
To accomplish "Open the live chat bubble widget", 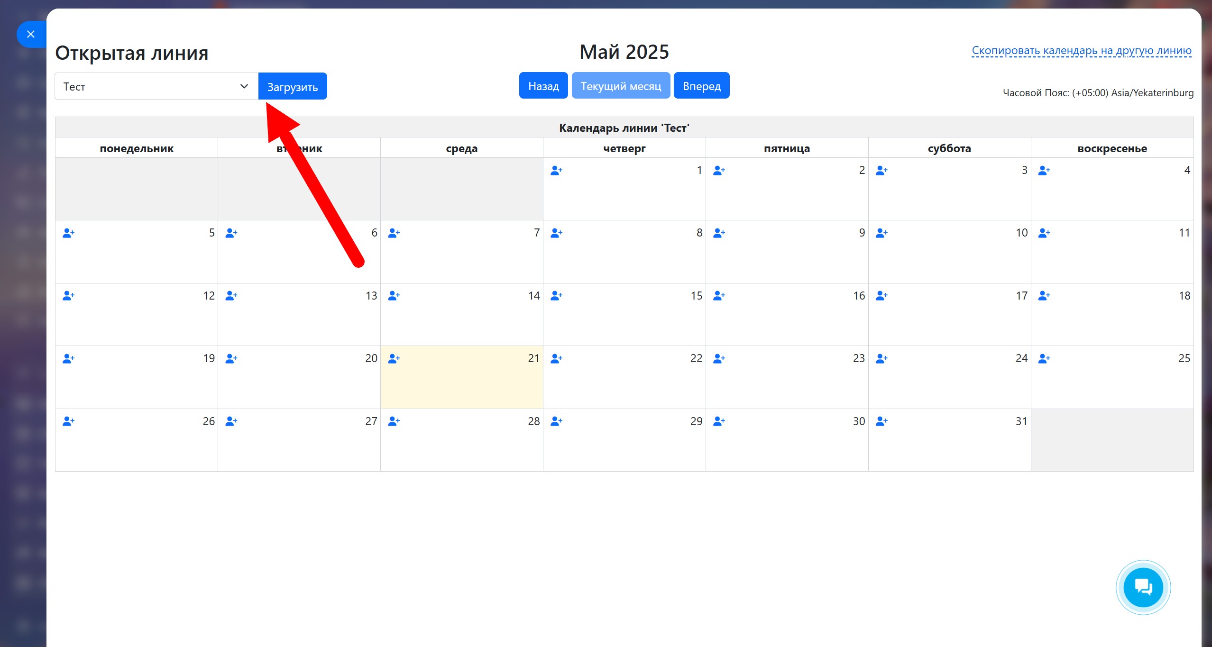I will 1143,587.
